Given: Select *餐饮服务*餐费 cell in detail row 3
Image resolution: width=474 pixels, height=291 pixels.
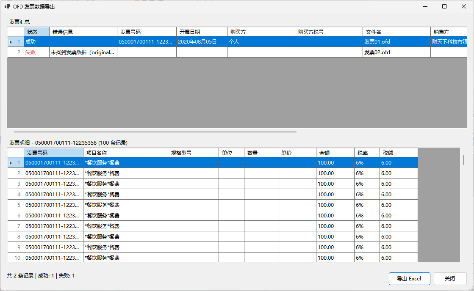Looking at the screenshot, I should pyautogui.click(x=125, y=184).
